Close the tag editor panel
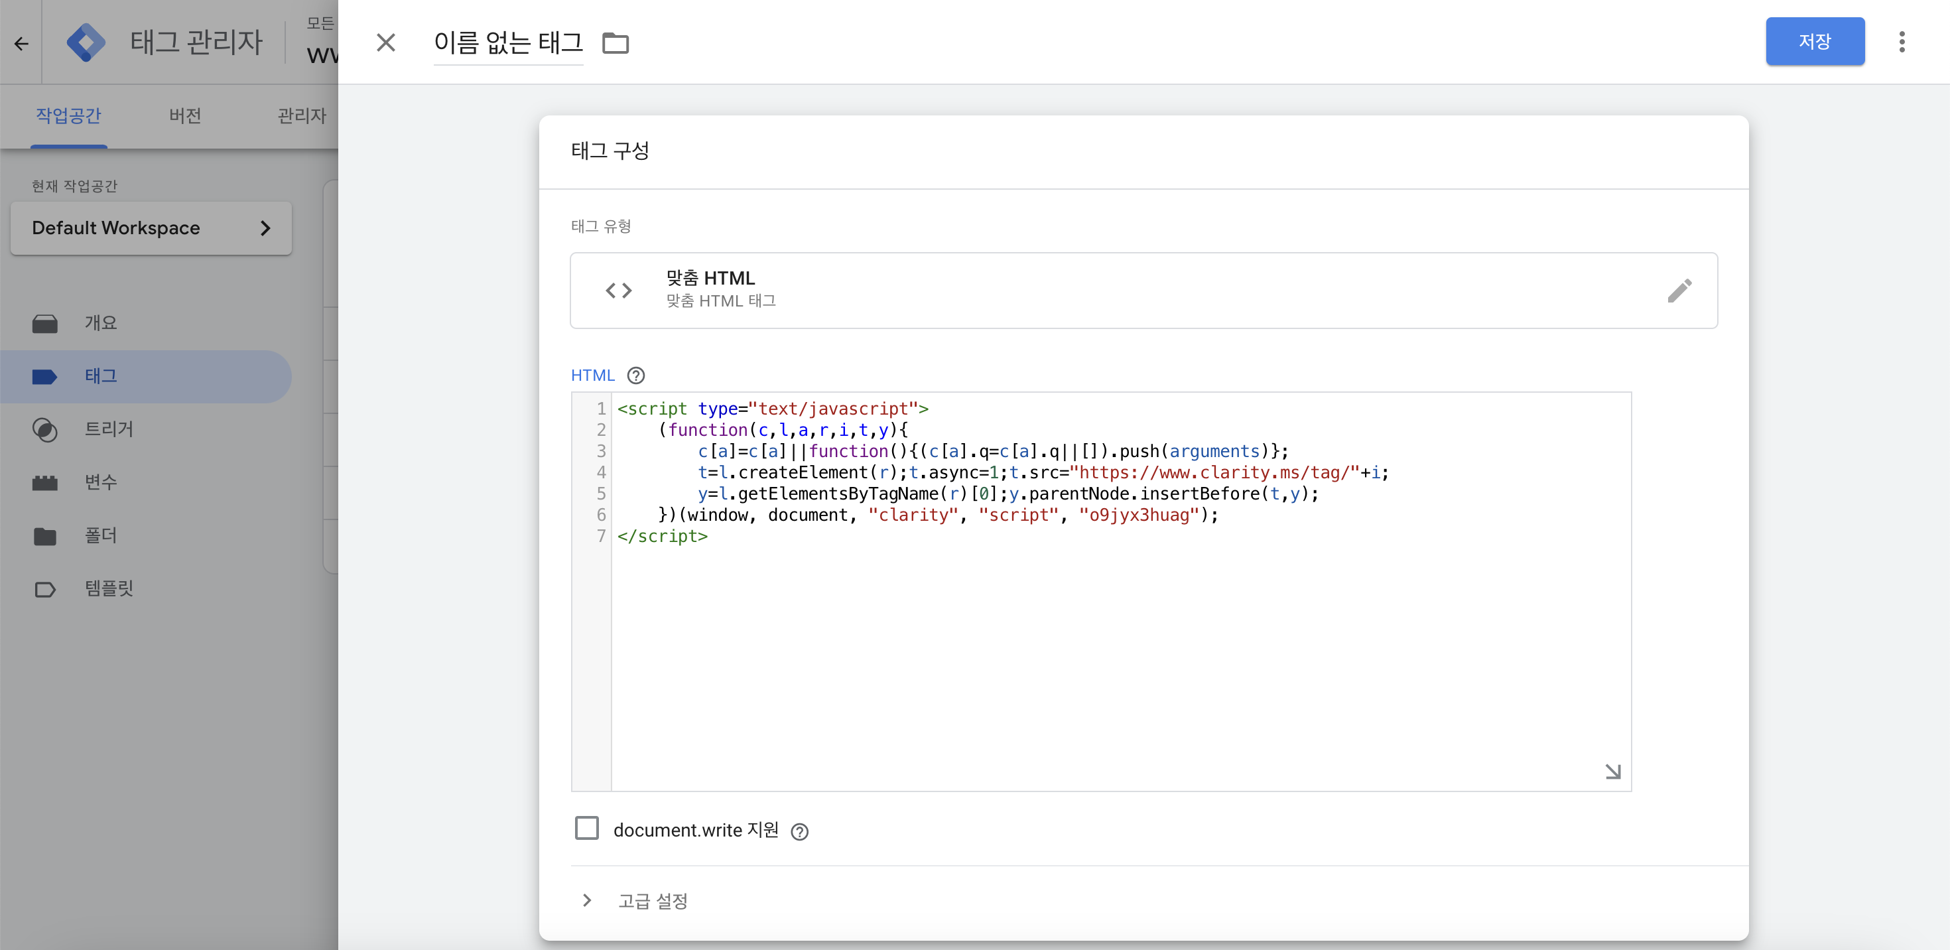The height and width of the screenshot is (950, 1950). [x=386, y=42]
